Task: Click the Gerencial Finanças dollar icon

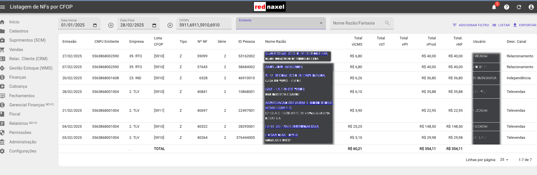Action: (x=2, y=105)
